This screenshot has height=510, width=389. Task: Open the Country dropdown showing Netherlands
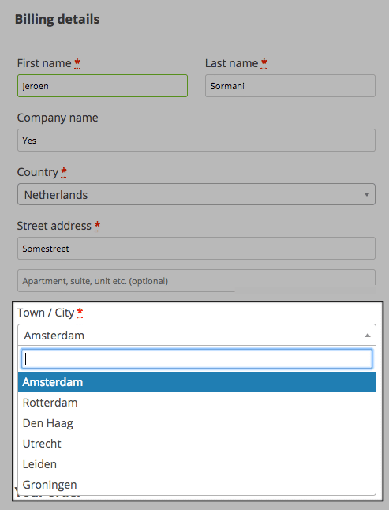tap(196, 194)
